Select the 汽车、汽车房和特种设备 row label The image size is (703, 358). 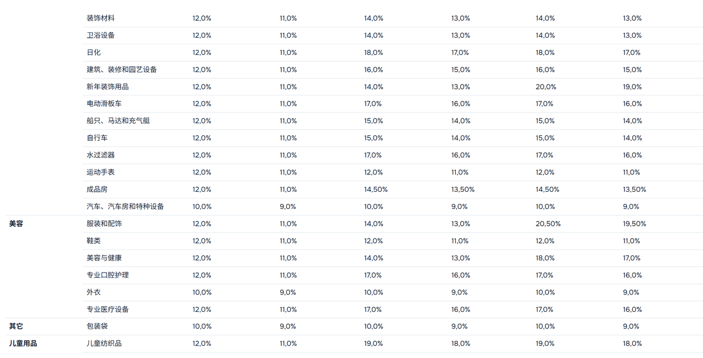(x=125, y=207)
